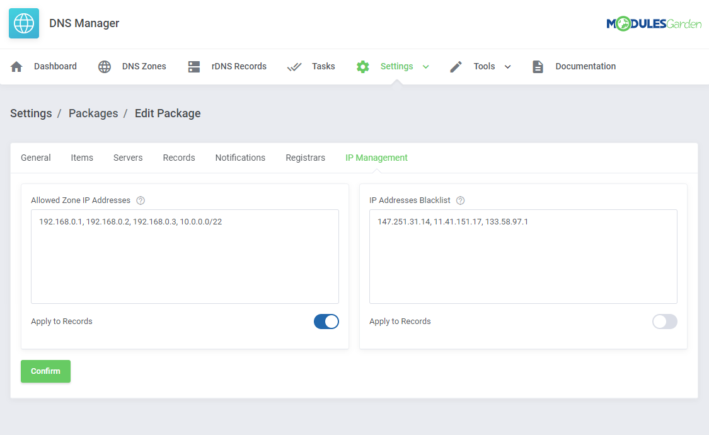Image resolution: width=709 pixels, height=435 pixels.
Task: Click the Tools pencil icon
Action: (x=456, y=66)
